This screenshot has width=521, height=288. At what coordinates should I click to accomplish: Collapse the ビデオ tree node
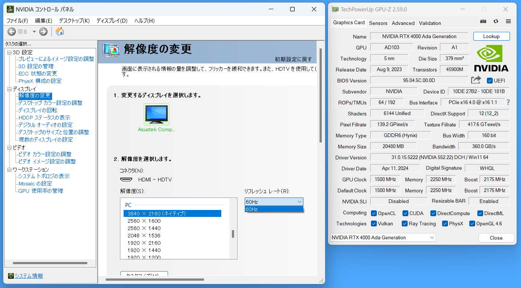10,148
